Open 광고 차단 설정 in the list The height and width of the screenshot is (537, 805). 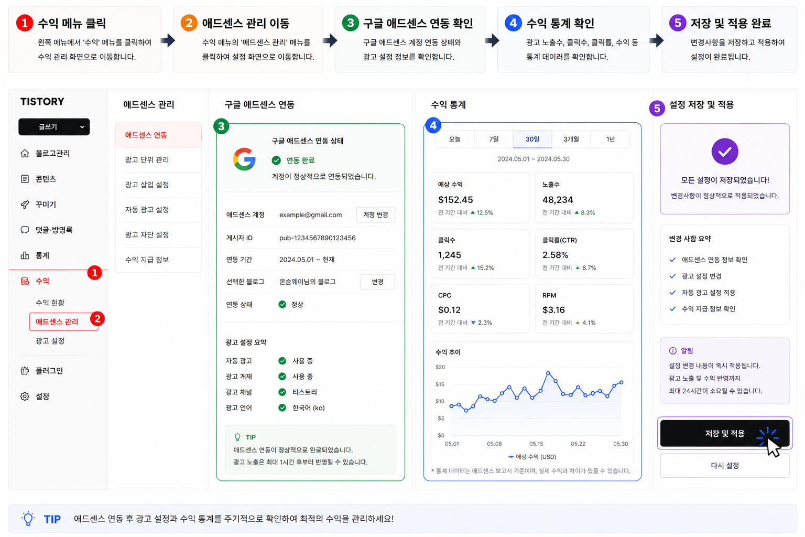tap(158, 235)
